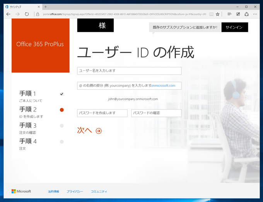Select 手順 3 step label
Viewport: 263px width, 202px height.
(x=28, y=125)
